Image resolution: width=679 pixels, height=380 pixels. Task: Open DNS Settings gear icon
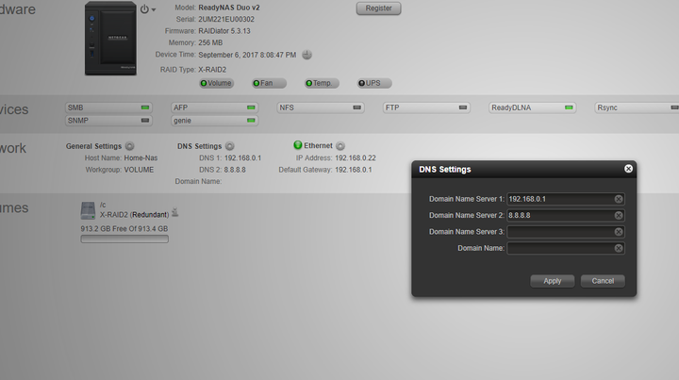point(230,146)
